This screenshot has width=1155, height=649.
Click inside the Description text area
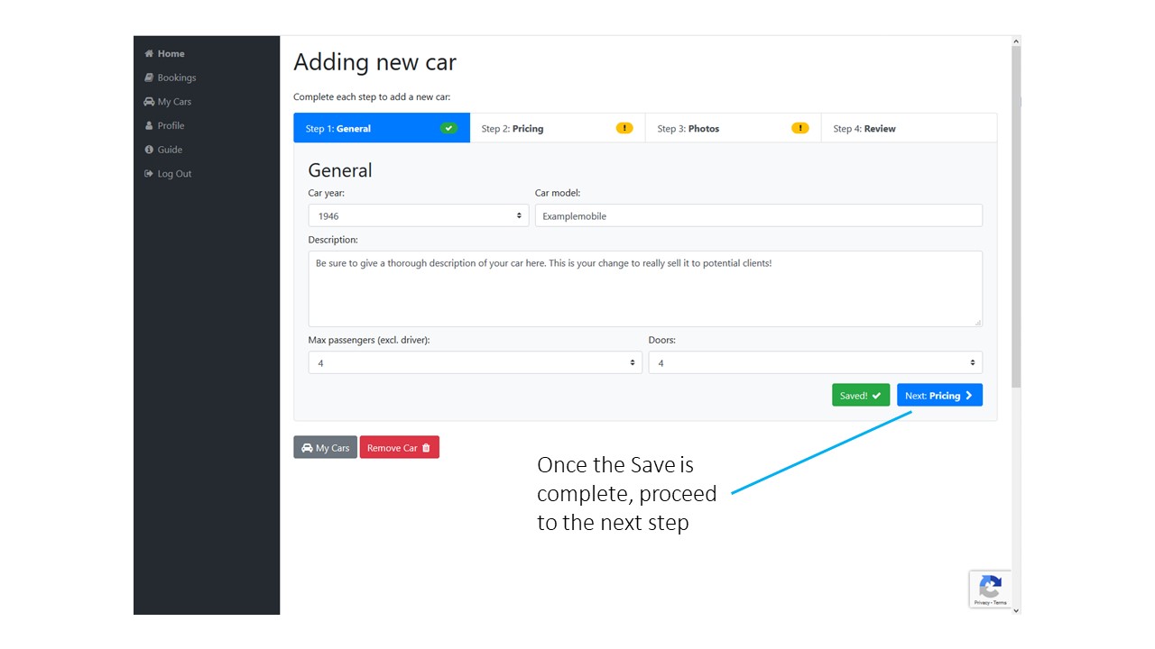coord(645,288)
